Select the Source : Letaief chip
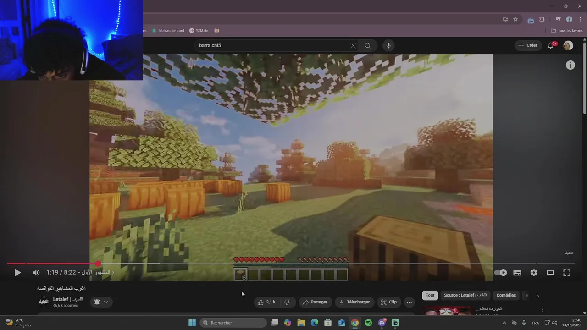The image size is (587, 330). click(465, 296)
